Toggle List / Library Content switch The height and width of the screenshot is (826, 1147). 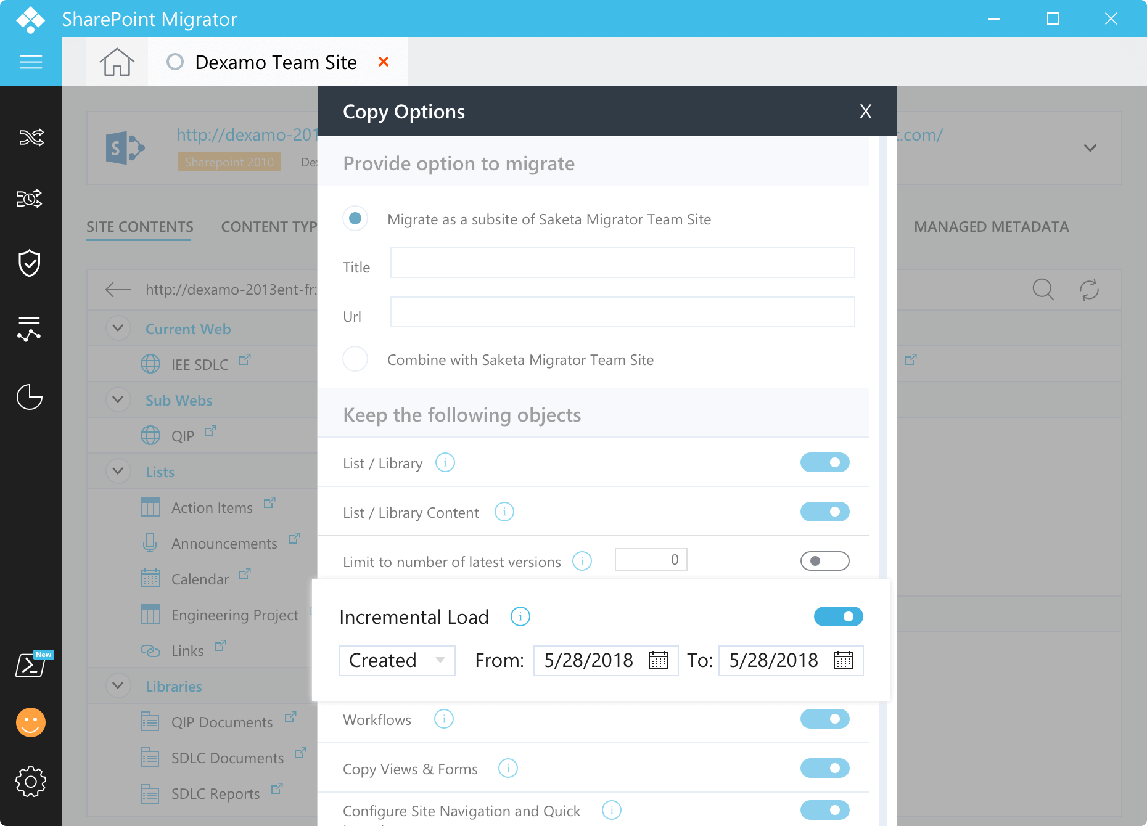[x=825, y=512]
